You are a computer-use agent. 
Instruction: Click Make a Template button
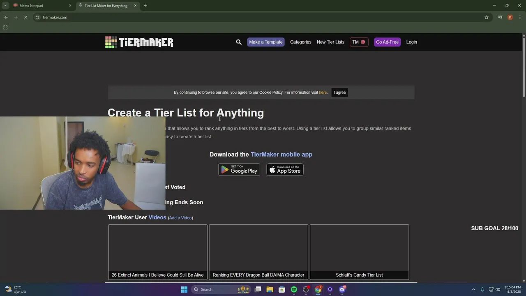[x=266, y=42]
